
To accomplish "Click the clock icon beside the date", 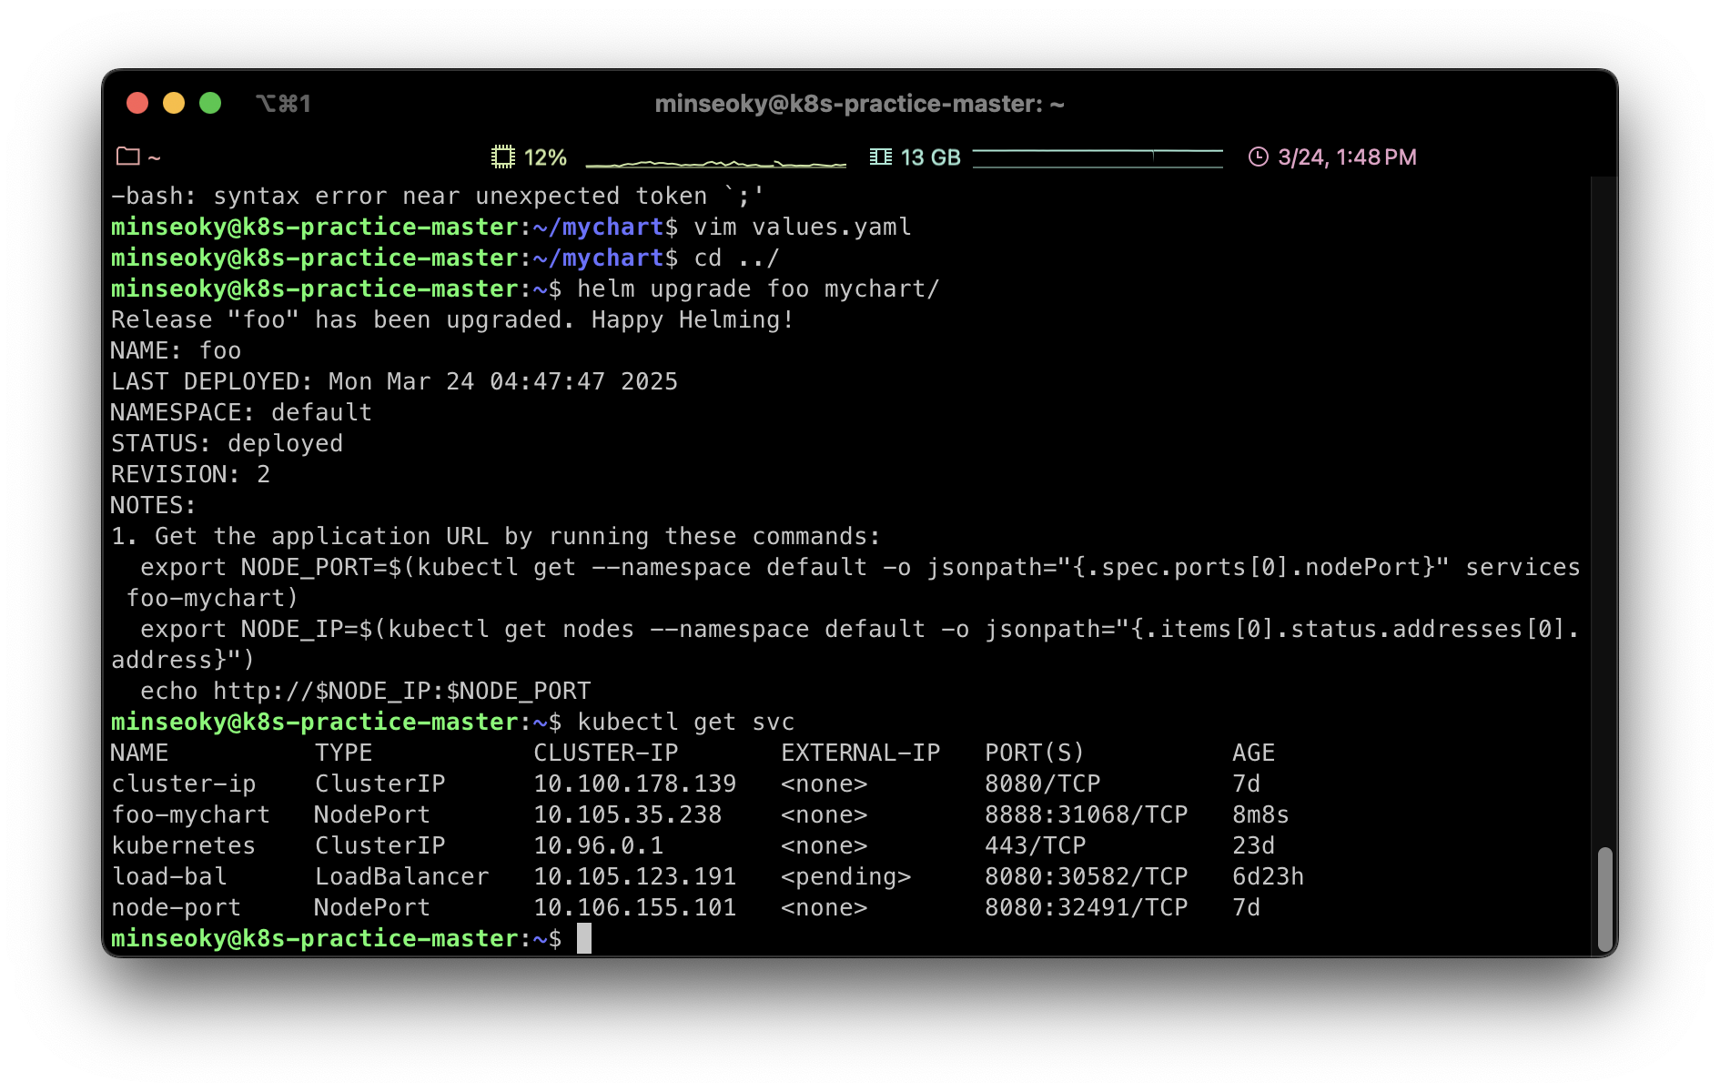I will pyautogui.click(x=1258, y=157).
